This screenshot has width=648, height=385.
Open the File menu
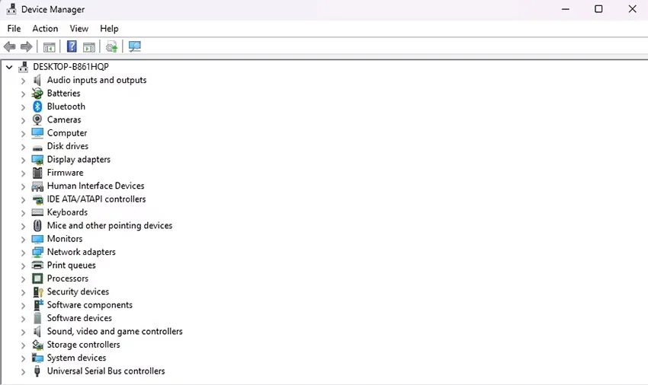pyautogui.click(x=14, y=28)
